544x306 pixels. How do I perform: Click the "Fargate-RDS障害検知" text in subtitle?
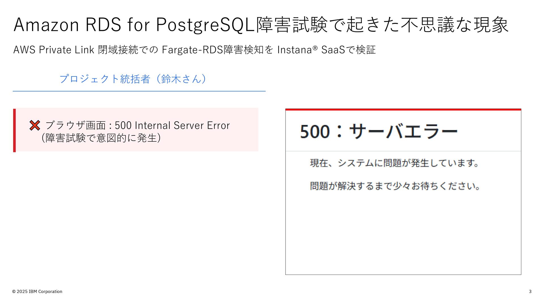pos(212,50)
